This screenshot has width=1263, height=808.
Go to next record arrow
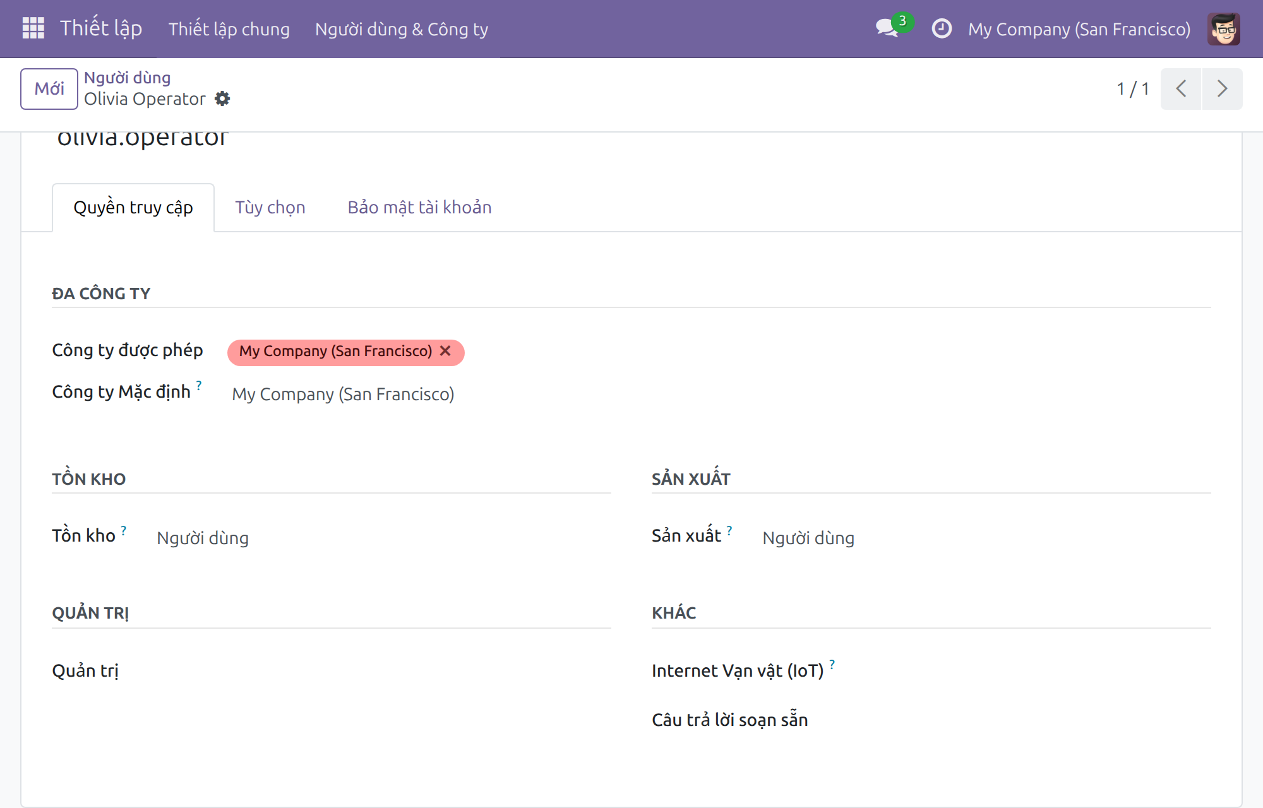click(x=1222, y=88)
